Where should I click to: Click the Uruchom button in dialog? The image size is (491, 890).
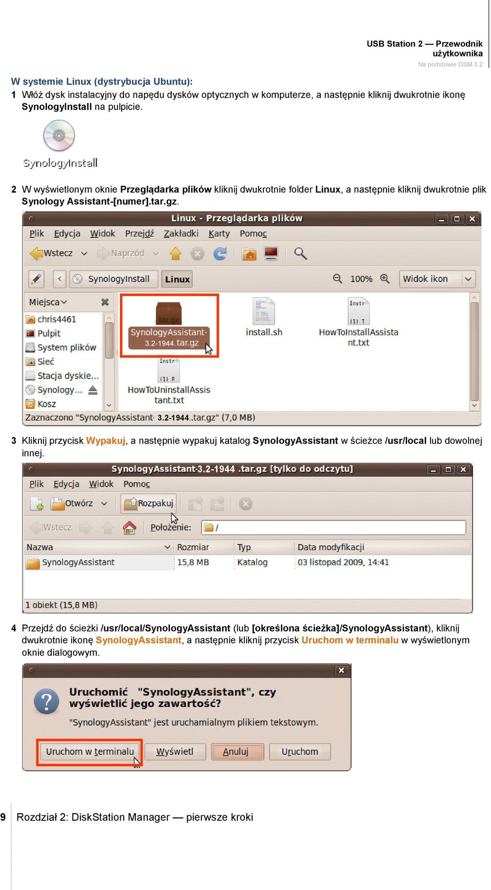300,752
